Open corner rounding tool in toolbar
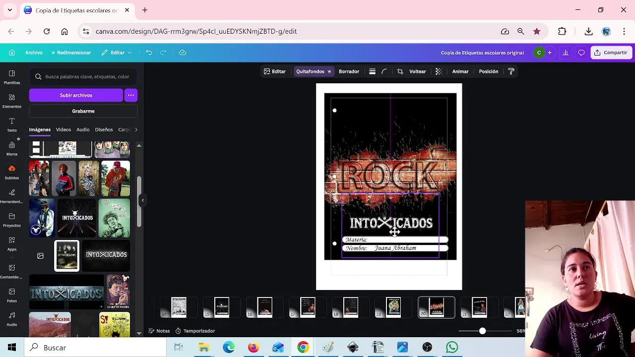 pos(384,71)
